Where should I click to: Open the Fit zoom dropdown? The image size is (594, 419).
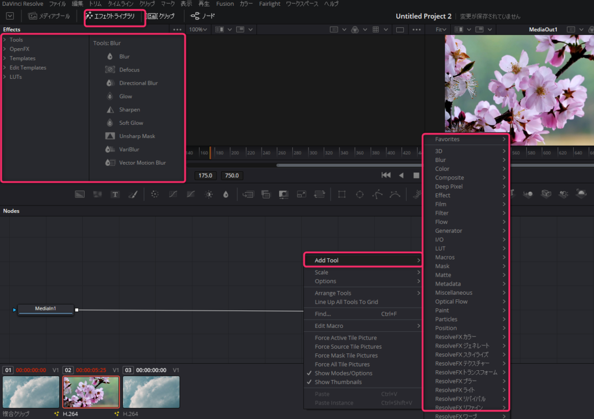(441, 30)
